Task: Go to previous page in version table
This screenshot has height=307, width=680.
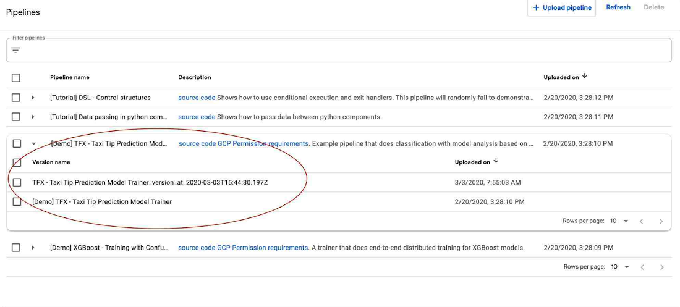Action: coord(642,221)
